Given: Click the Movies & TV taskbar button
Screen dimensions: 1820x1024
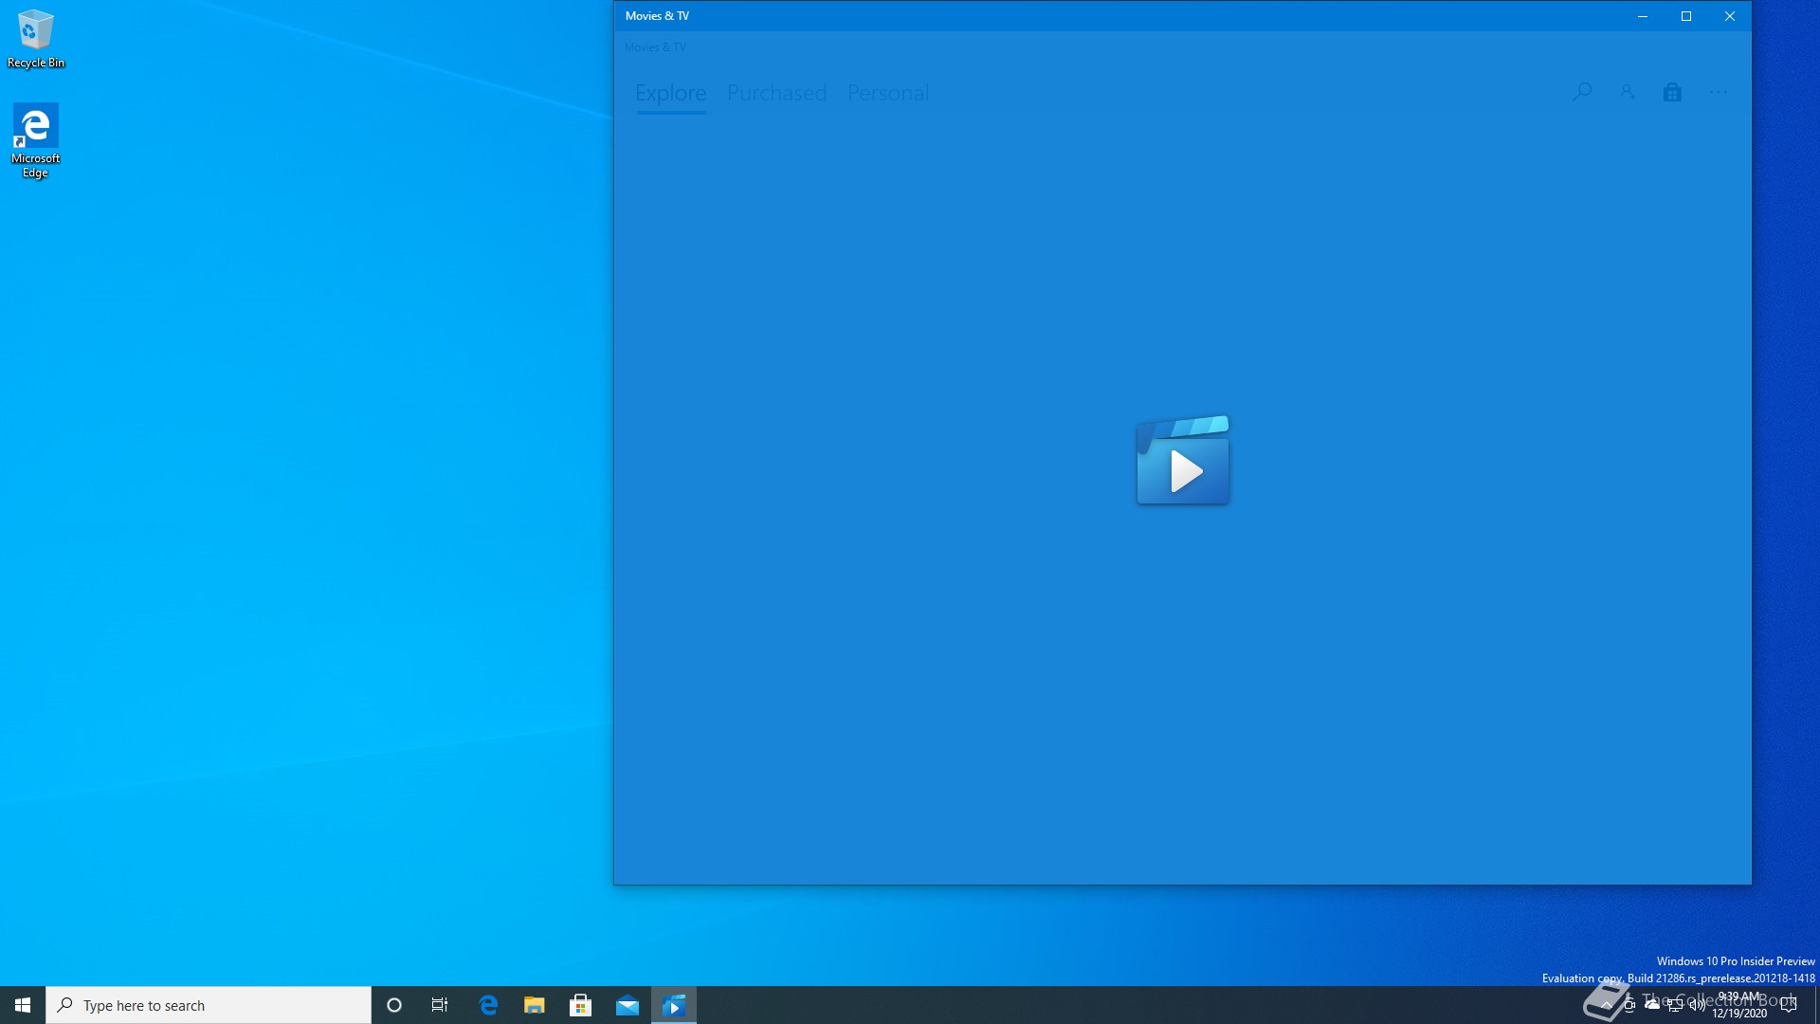Looking at the screenshot, I should 674,1005.
